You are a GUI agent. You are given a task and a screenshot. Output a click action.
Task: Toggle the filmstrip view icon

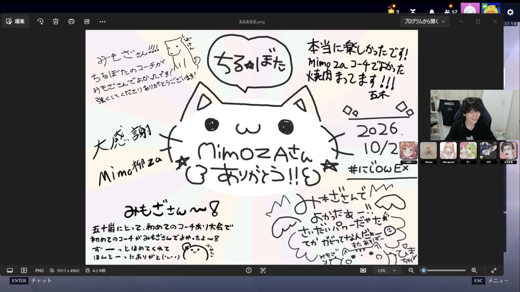(x=10, y=270)
